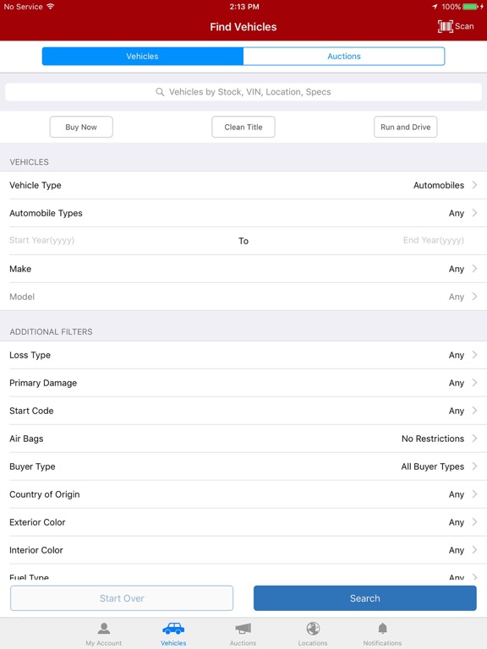The image size is (487, 649).
Task: Go to Locations globe icon
Action: click(x=313, y=629)
